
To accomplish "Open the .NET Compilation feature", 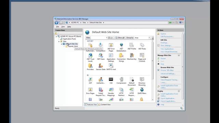I will pyautogui.click(x=101, y=47).
